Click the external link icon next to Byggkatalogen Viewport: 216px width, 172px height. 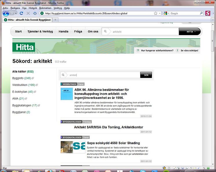[39, 105]
